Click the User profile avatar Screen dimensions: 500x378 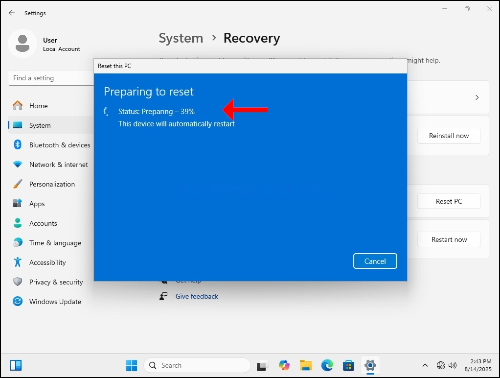[23, 44]
